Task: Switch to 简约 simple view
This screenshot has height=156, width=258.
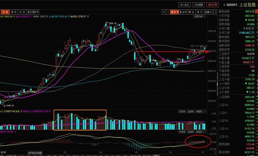Action: (200, 12)
